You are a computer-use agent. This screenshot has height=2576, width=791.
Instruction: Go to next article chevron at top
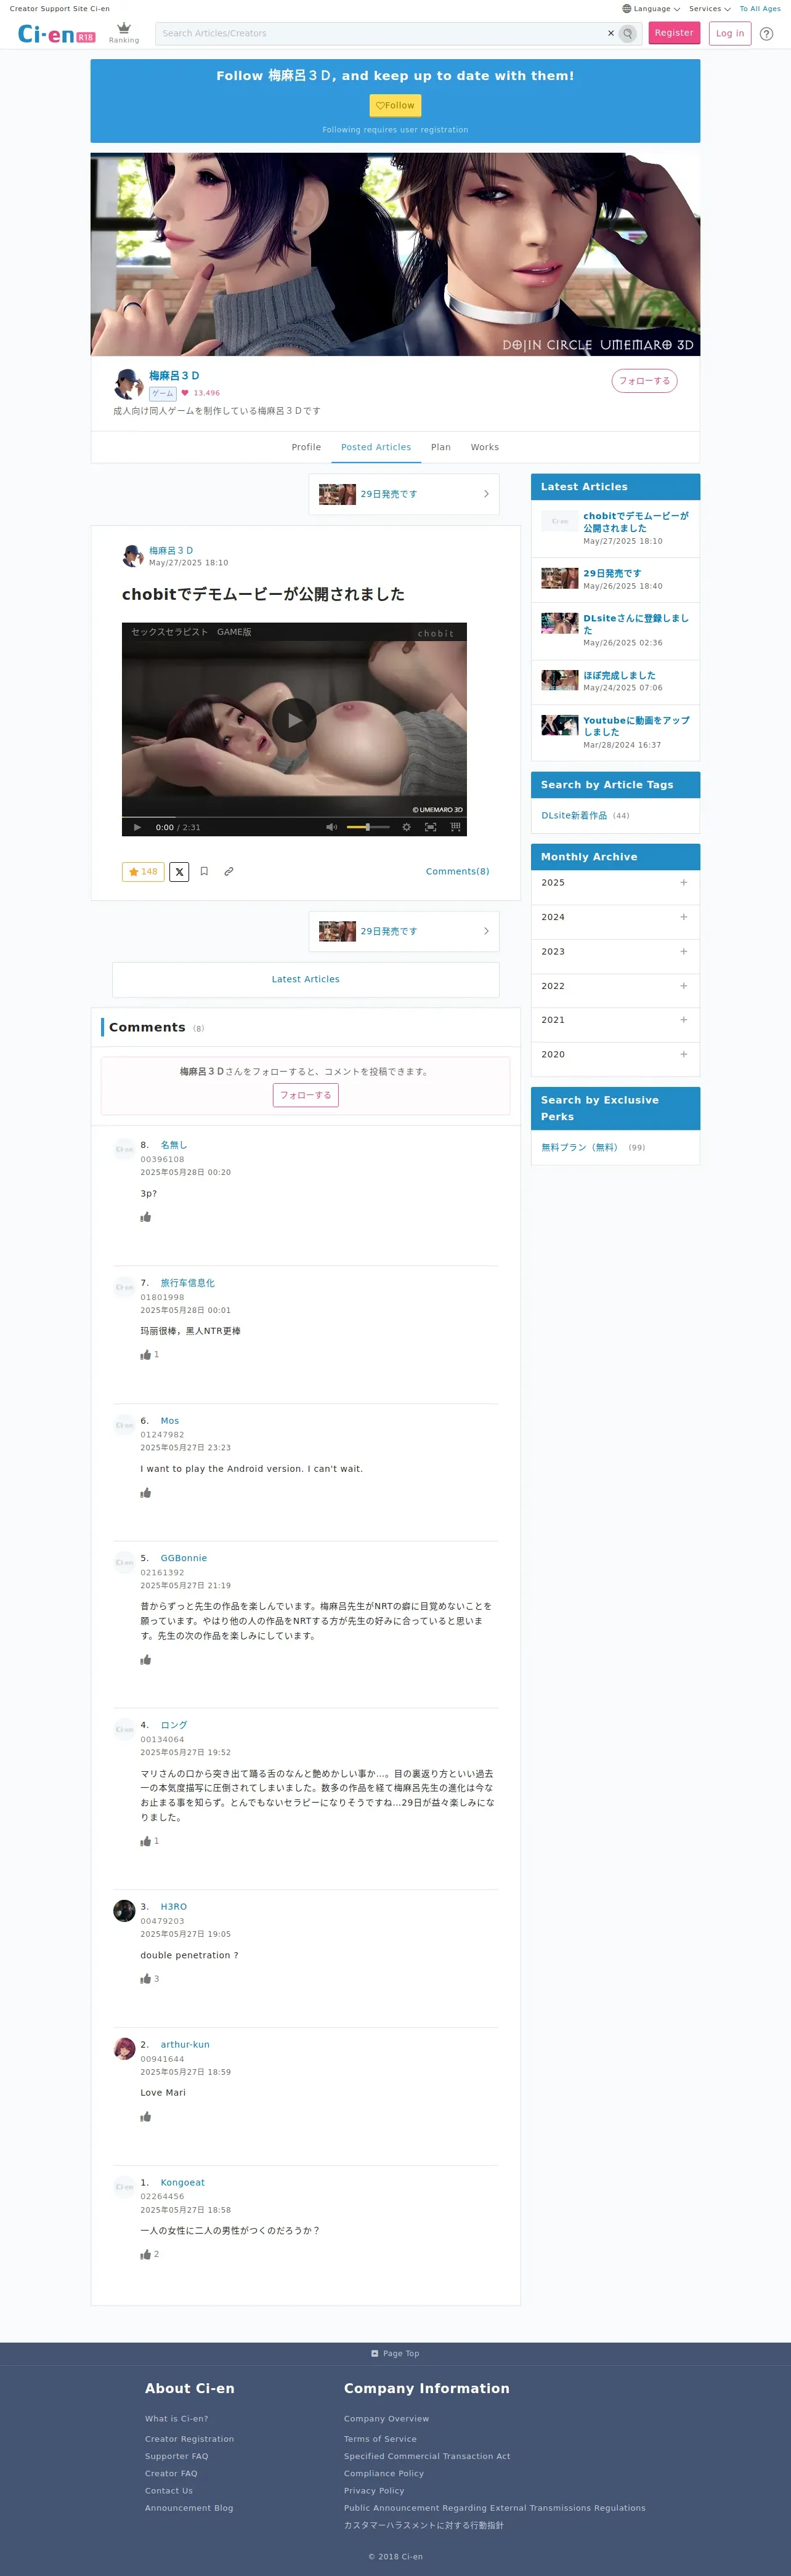point(486,494)
